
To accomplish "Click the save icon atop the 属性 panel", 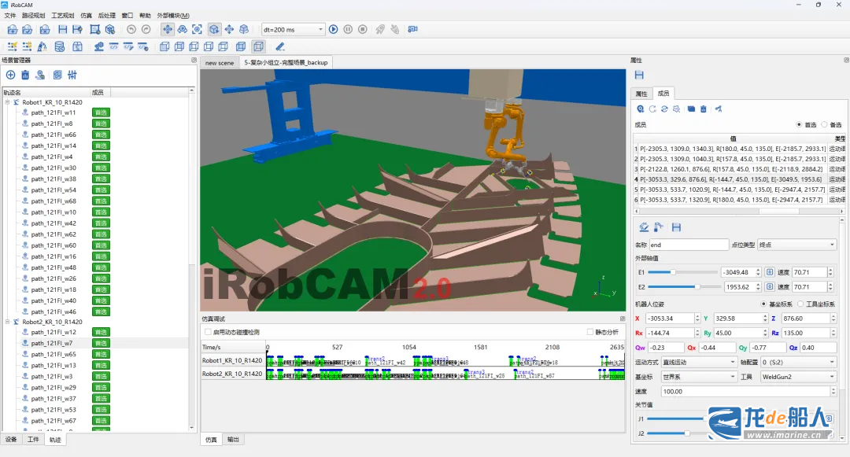I will (639, 75).
